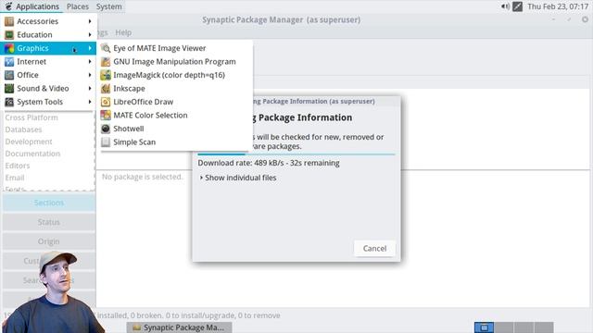Expand Accessories submenu arrow
This screenshot has height=333, width=593.
click(x=90, y=21)
